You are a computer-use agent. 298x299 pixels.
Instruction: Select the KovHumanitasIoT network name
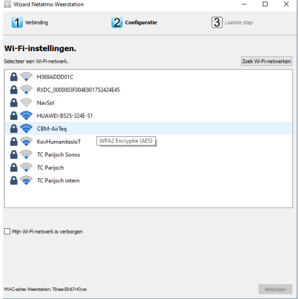click(x=59, y=141)
